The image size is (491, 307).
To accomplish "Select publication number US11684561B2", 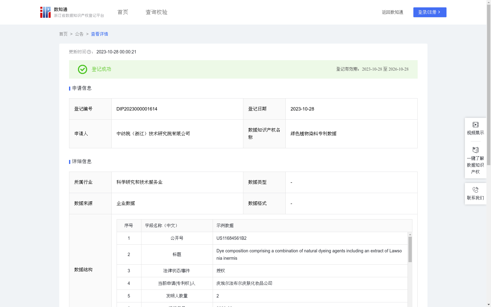I will click(x=231, y=238).
